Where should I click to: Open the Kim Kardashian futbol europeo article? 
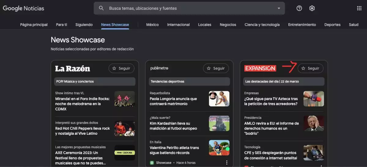click(173, 126)
